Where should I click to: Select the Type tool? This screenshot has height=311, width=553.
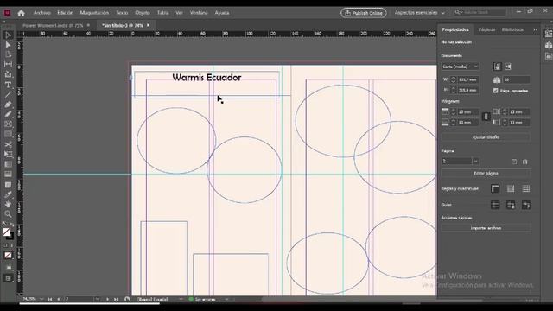8,85
